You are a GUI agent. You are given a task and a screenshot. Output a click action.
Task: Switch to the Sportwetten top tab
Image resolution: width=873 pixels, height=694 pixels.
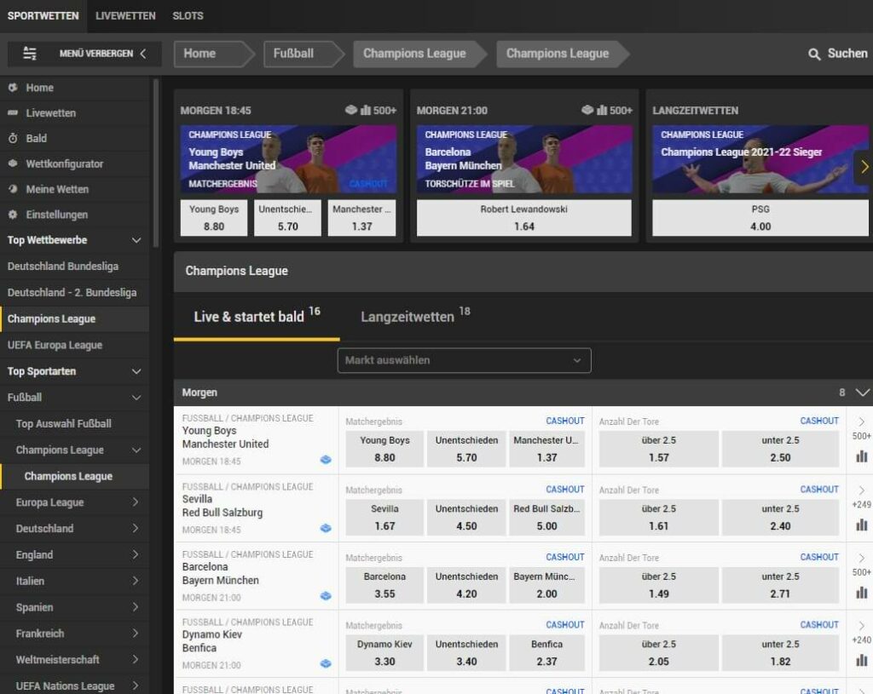pos(43,16)
